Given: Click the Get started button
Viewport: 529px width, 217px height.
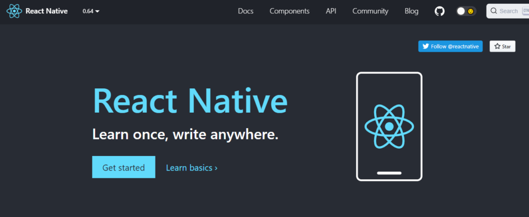Looking at the screenshot, I should [123, 167].
